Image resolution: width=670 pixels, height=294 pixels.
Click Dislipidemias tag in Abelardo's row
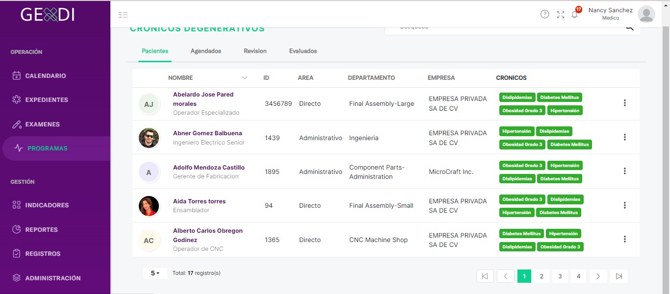pyautogui.click(x=517, y=98)
